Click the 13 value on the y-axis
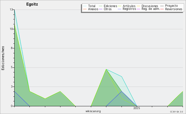The image size is (186, 114). (11, 10)
